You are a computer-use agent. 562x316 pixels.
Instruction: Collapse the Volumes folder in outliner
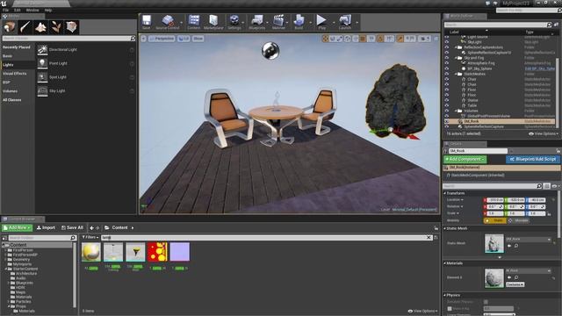[x=456, y=111]
